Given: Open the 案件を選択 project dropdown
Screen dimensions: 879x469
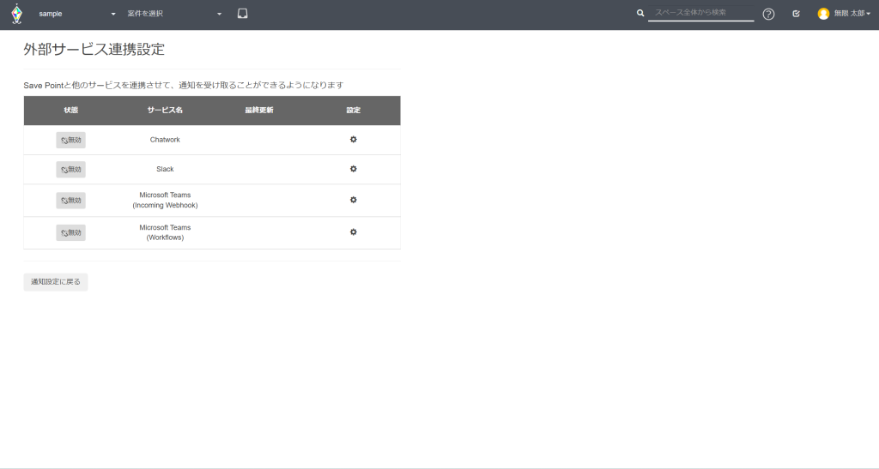Looking at the screenshot, I should point(174,15).
